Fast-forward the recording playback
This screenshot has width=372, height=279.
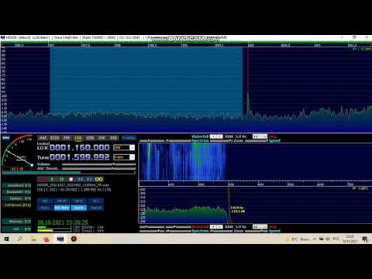pos(89,179)
